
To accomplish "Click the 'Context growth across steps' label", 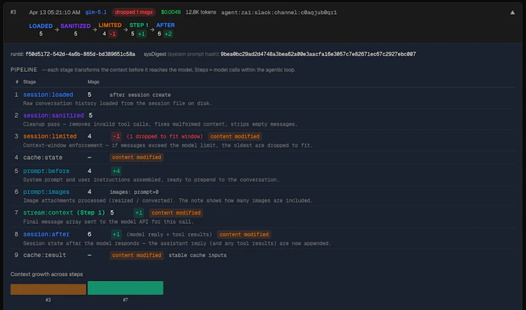I will 47,274.
